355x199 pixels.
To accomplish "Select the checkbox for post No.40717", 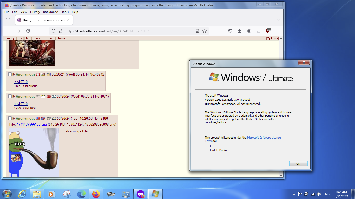I will point(10,97).
